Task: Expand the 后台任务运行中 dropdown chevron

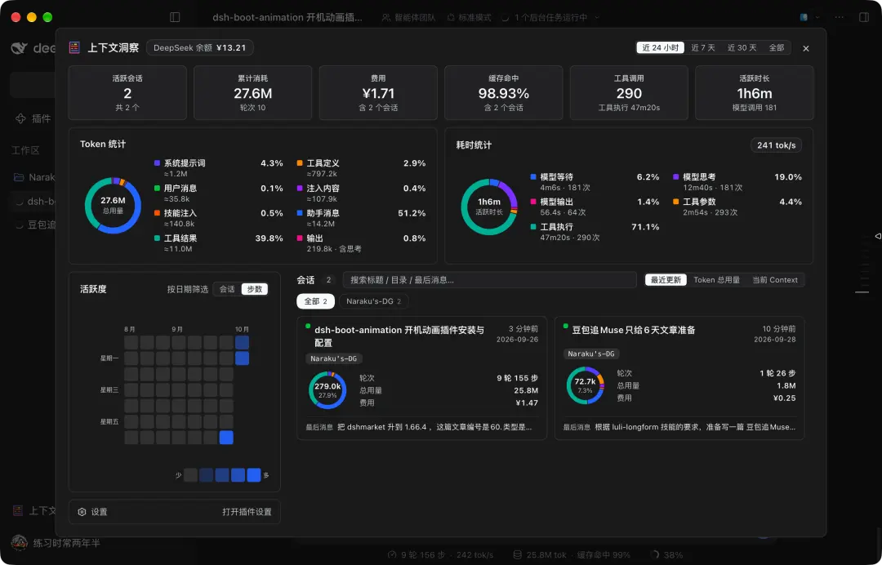Action: pos(597,17)
